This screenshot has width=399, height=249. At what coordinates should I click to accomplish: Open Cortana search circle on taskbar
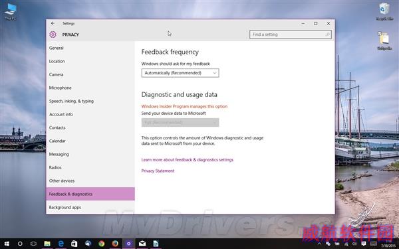pos(20,244)
